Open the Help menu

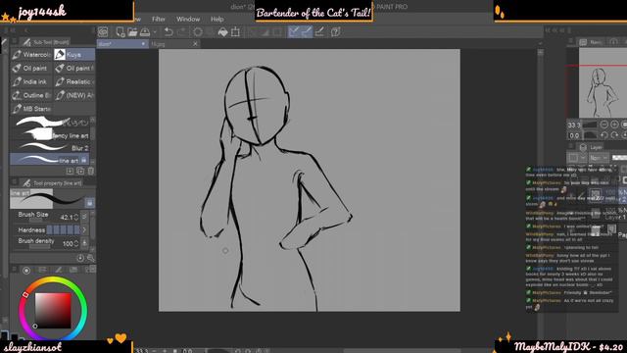pos(217,19)
